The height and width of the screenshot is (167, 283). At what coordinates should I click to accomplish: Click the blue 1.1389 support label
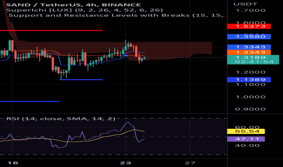249,80
